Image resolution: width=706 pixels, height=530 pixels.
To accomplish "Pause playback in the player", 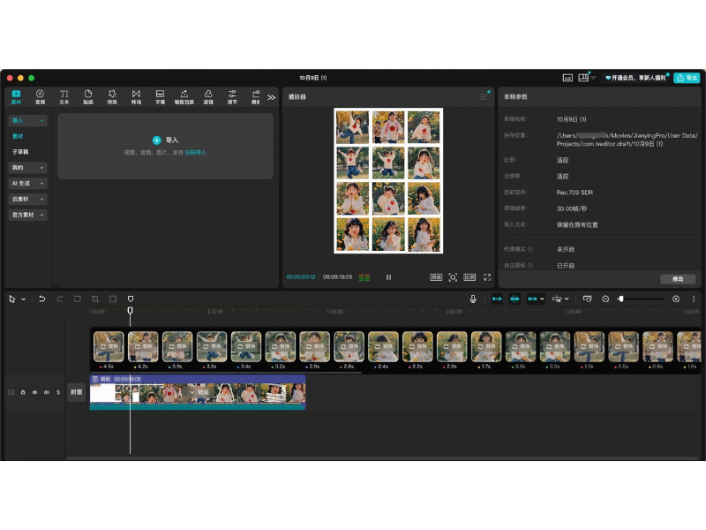I will coord(388,277).
